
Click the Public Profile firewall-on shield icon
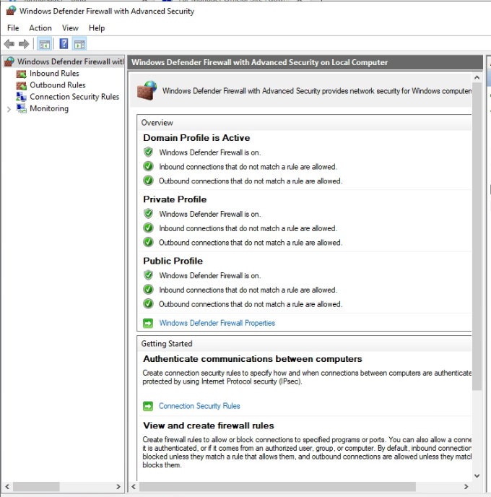click(x=148, y=275)
